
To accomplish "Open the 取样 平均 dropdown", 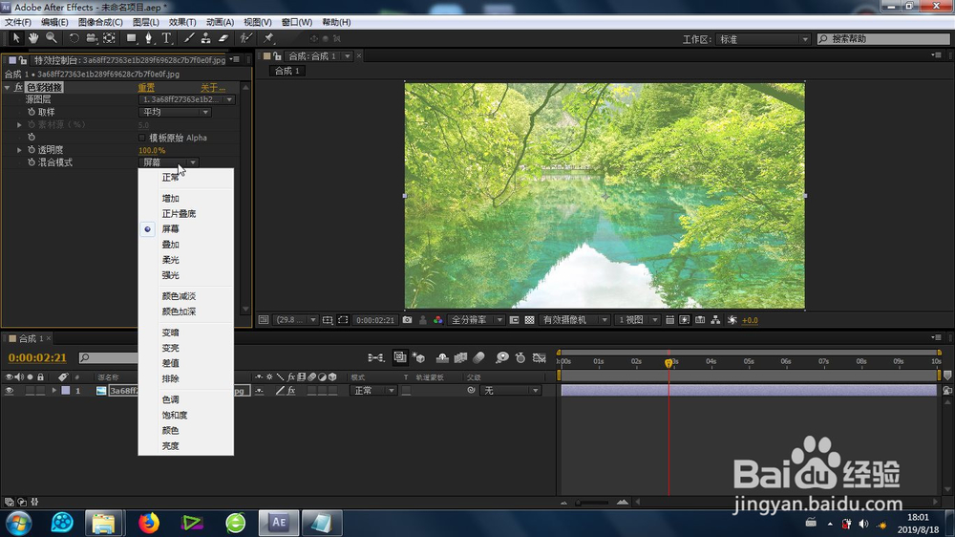I will click(175, 112).
